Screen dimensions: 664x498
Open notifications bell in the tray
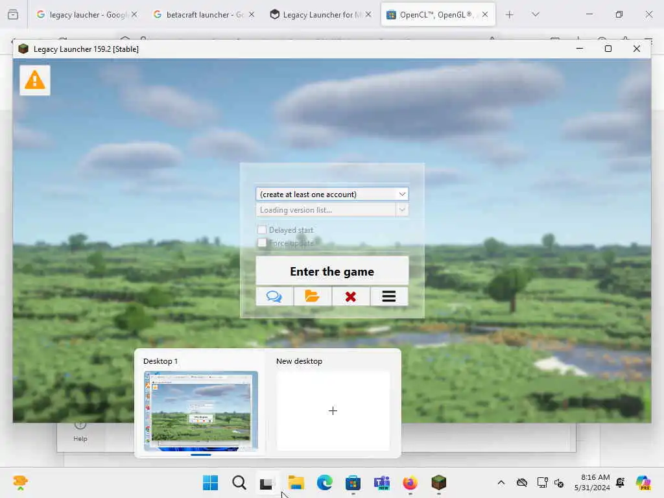point(621,482)
